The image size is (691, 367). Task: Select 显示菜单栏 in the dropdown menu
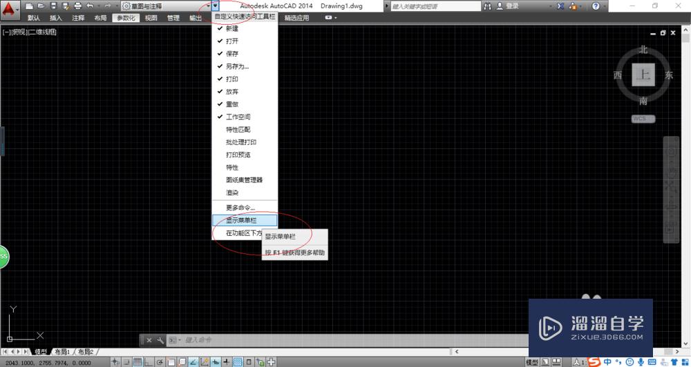click(245, 221)
